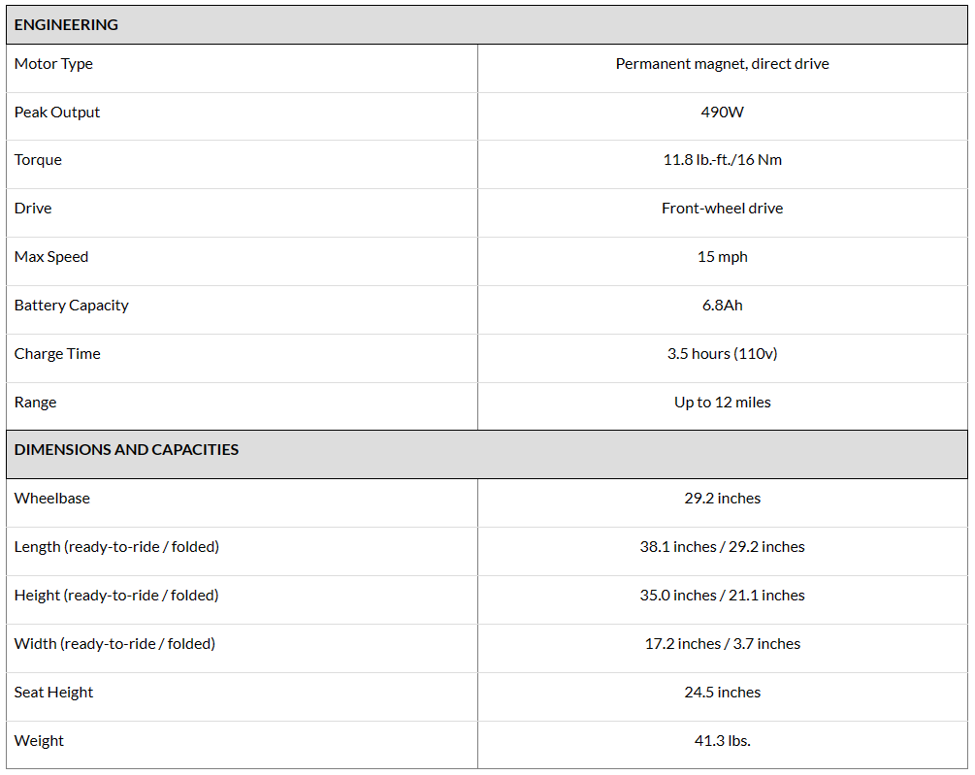This screenshot has width=975, height=775.
Task: Click the '17.2 inches / 3.7 inches' width value
Action: pos(722,644)
